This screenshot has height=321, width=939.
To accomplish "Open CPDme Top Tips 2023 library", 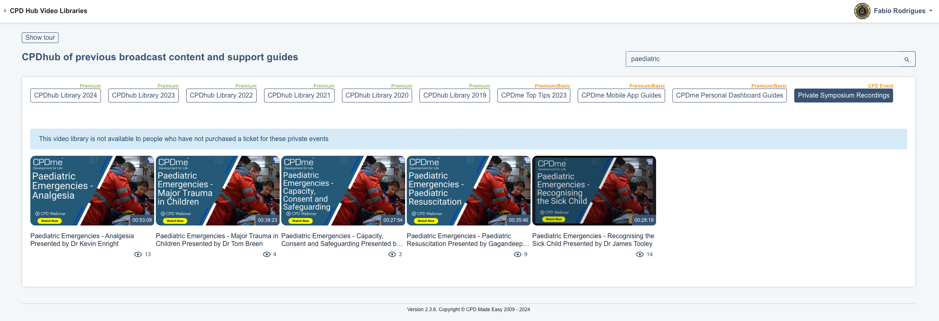I will [534, 96].
